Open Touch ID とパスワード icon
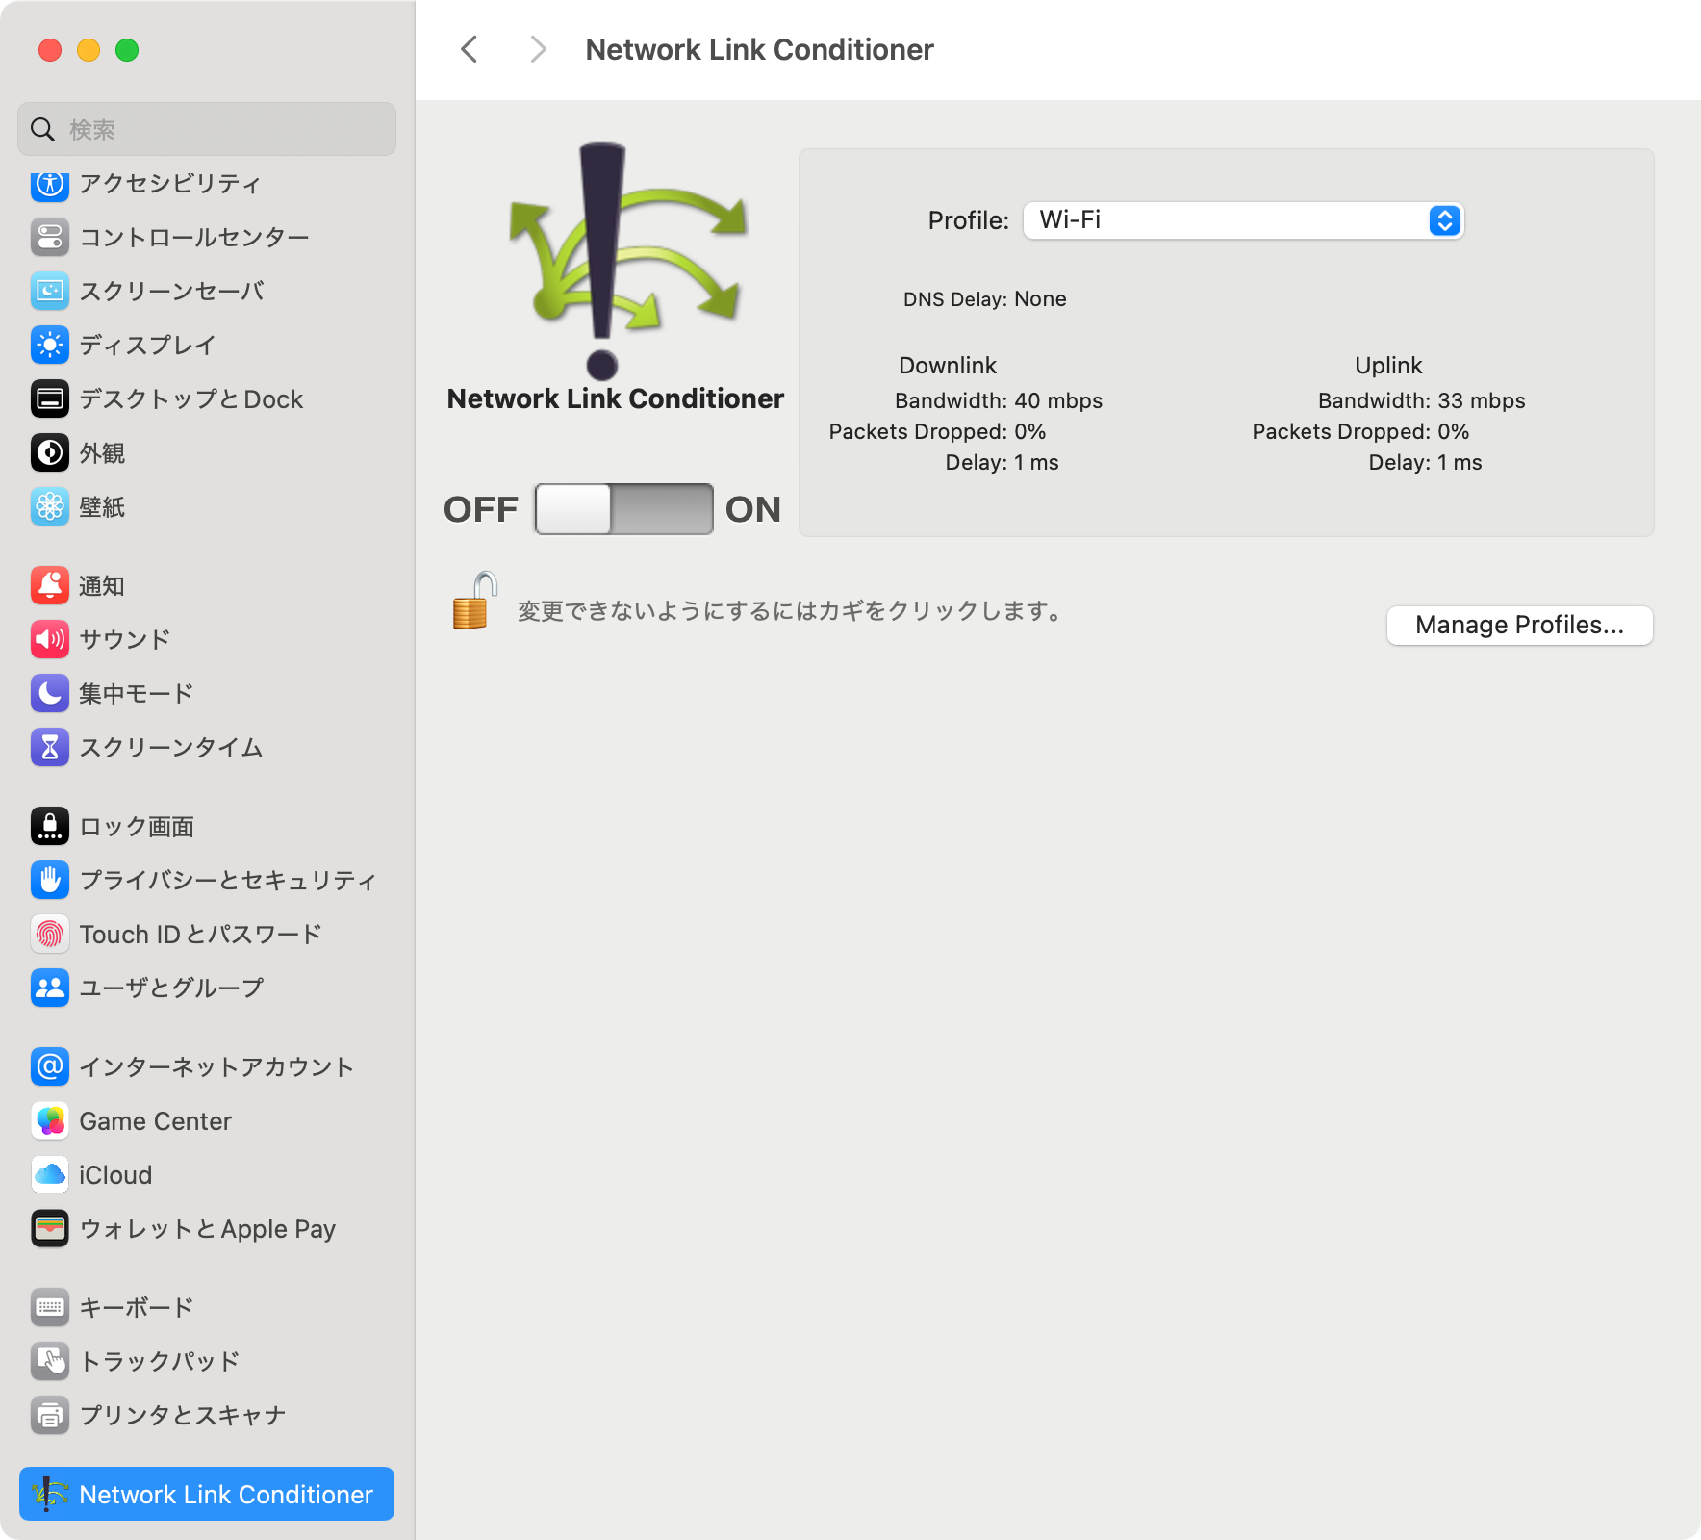Viewport: 1701px width, 1540px height. pos(50,934)
